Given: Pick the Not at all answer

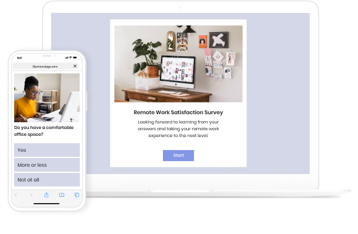Looking at the screenshot, I should coord(47,180).
